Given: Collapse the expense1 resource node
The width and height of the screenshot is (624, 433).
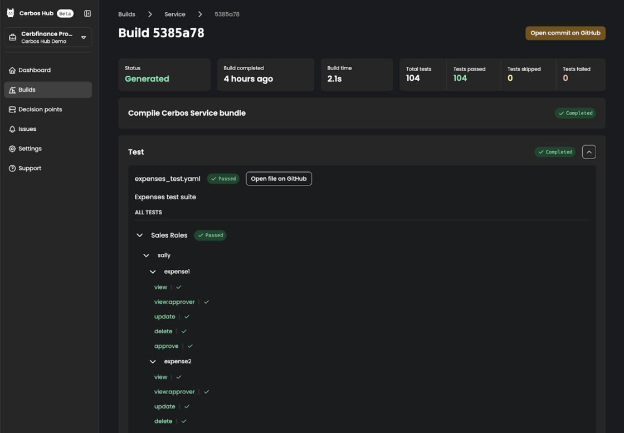Looking at the screenshot, I should pyautogui.click(x=153, y=272).
